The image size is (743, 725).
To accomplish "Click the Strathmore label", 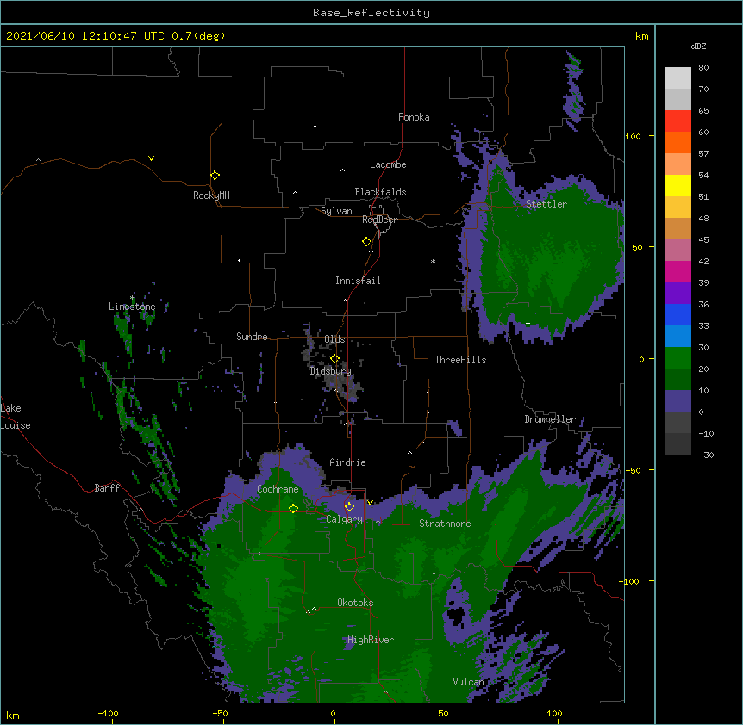I will (x=445, y=524).
